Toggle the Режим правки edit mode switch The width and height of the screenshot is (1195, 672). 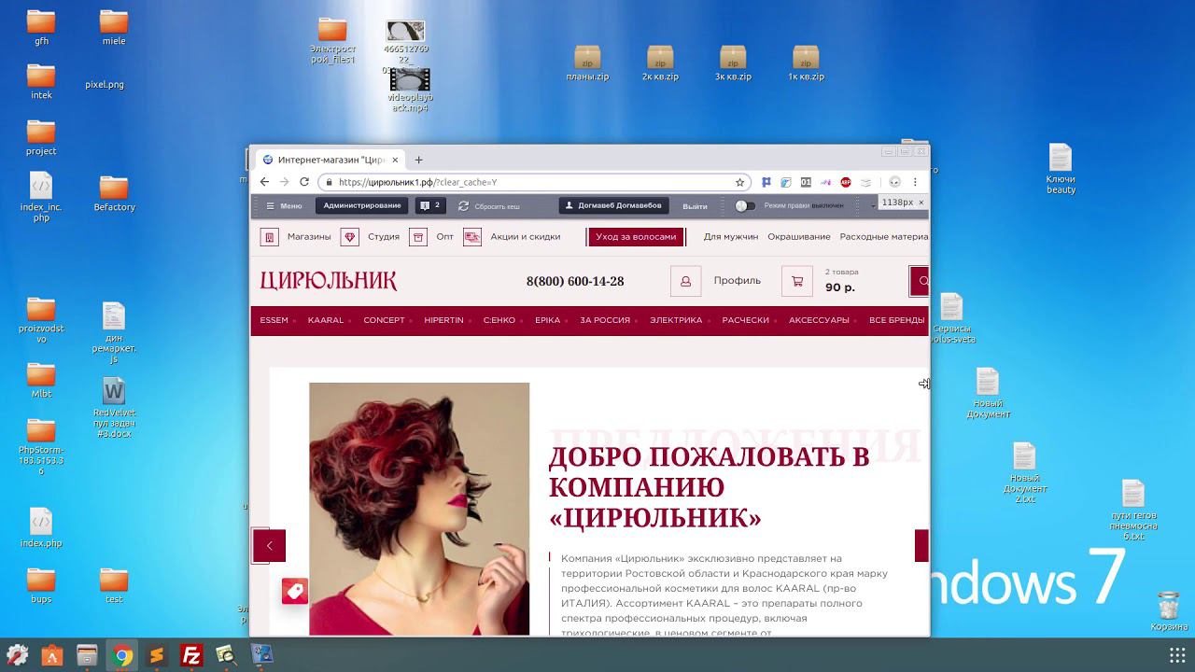coord(744,205)
